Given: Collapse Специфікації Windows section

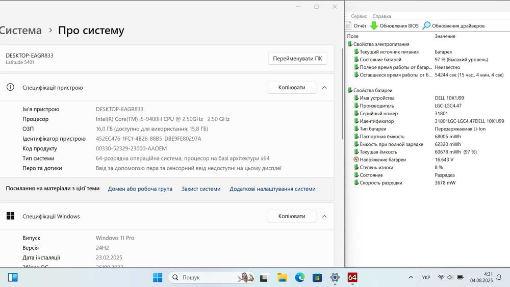Looking at the screenshot, I should click(324, 216).
